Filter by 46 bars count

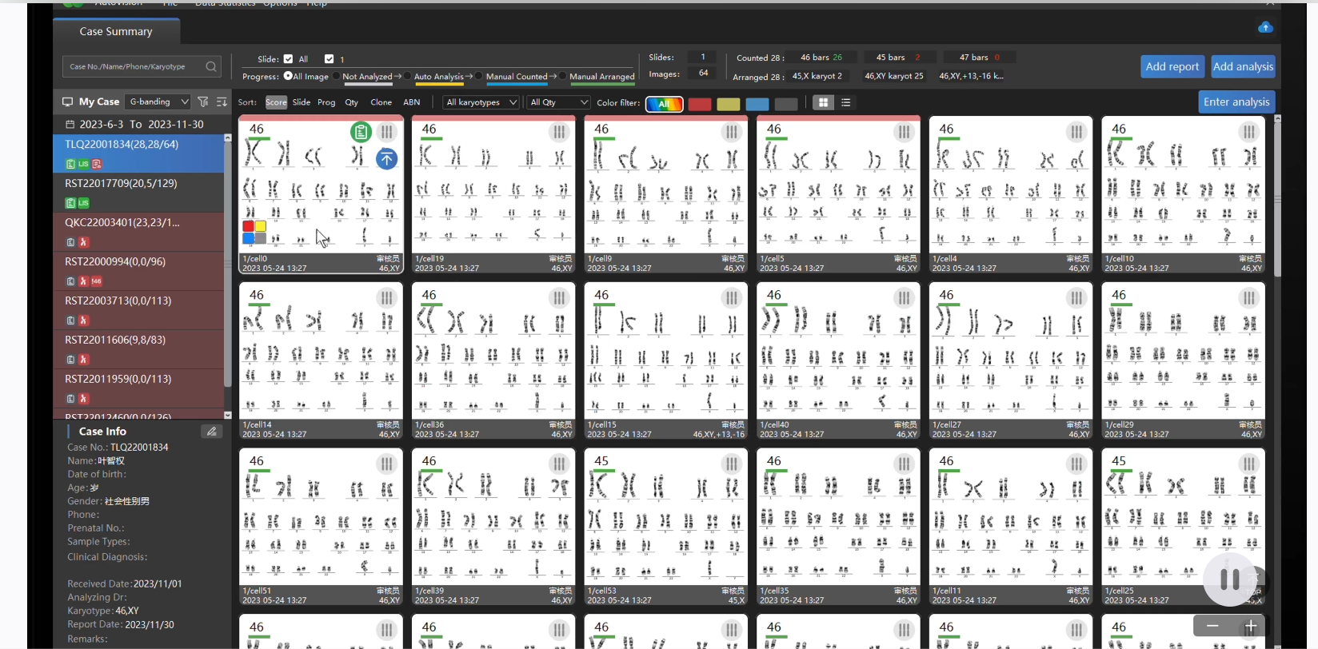click(x=821, y=58)
